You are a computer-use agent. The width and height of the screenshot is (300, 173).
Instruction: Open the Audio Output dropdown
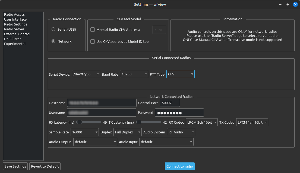pos(95,142)
